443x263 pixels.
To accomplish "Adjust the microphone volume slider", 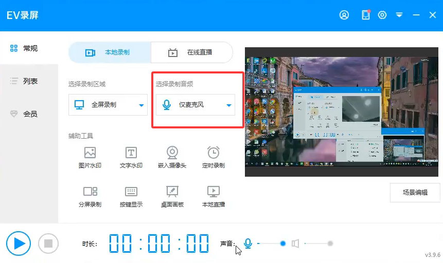I will pyautogui.click(x=271, y=243).
